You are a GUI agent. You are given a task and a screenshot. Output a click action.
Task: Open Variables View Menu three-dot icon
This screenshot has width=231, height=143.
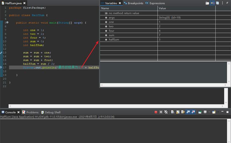point(222,3)
